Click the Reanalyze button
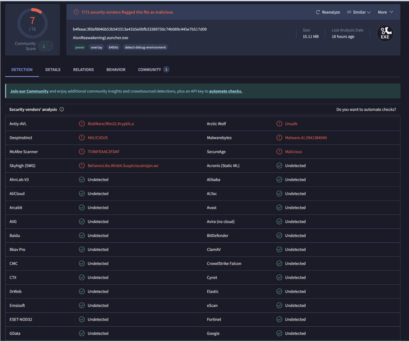Screen dimensions: 409x342 tap(328, 12)
